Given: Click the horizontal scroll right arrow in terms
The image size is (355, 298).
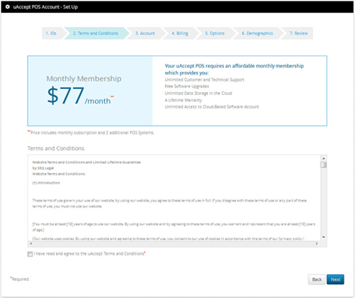Looking at the screenshot, I should point(317,243).
